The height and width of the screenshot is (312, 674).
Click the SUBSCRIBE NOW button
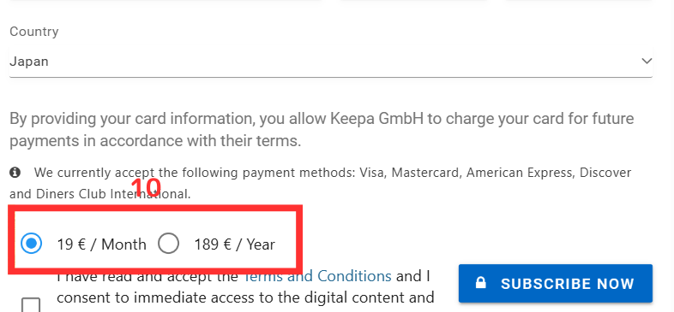pos(556,283)
